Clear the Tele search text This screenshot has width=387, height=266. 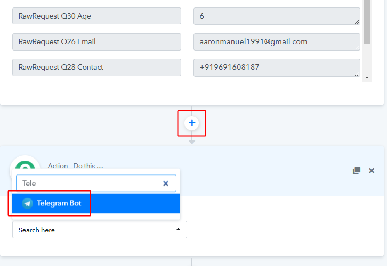click(166, 183)
